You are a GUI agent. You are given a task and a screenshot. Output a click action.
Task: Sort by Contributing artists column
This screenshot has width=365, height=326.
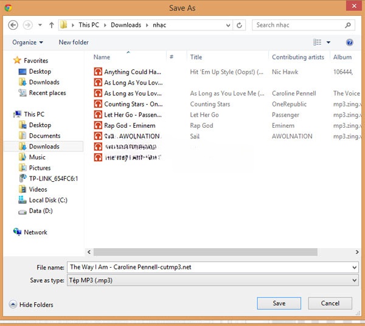click(x=298, y=57)
